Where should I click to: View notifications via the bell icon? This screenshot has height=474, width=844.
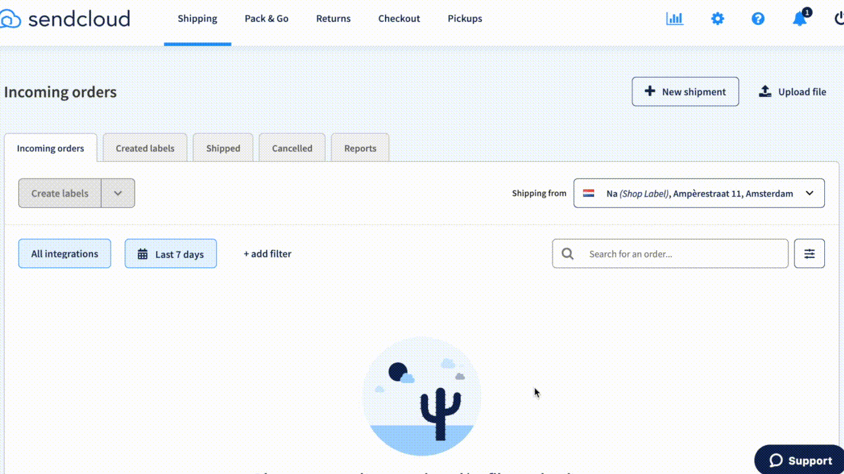pyautogui.click(x=799, y=19)
